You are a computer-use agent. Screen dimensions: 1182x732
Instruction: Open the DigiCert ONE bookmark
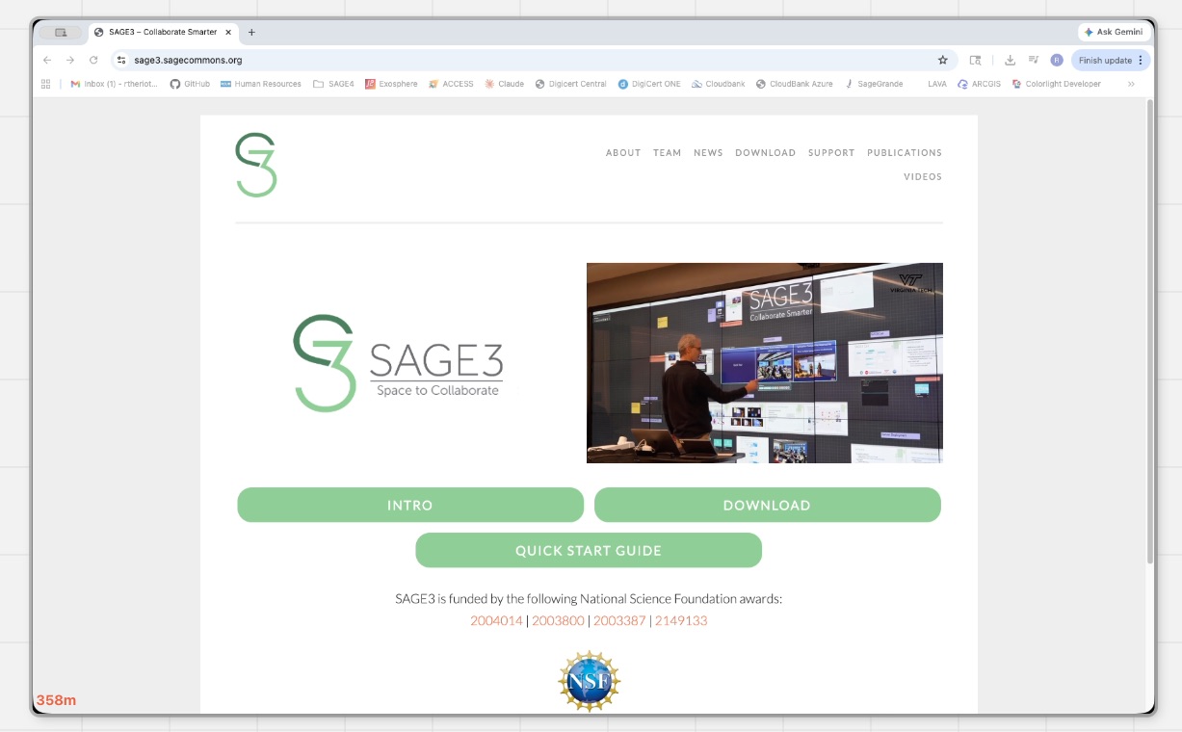click(x=649, y=84)
